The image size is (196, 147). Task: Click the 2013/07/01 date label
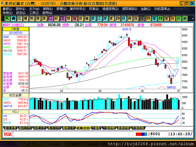pos(16,33)
